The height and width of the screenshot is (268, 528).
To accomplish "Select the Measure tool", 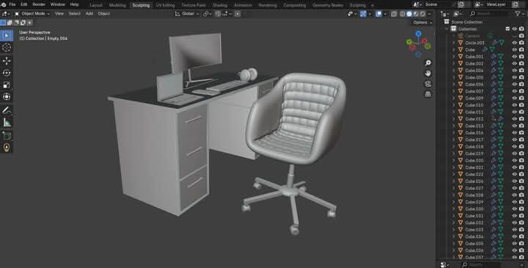I will pyautogui.click(x=7, y=122).
